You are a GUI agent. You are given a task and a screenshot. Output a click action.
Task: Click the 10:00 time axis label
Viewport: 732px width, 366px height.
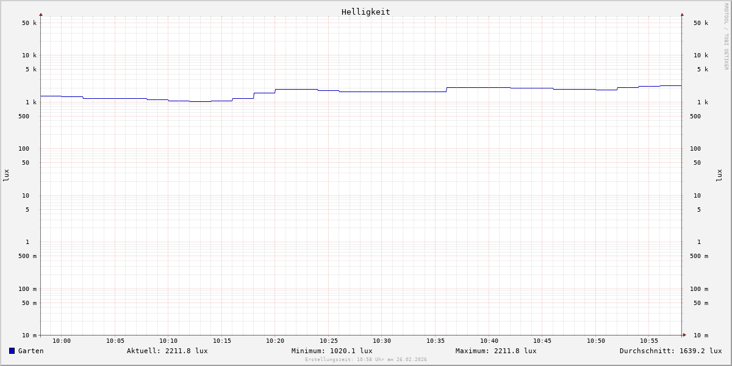click(62, 341)
